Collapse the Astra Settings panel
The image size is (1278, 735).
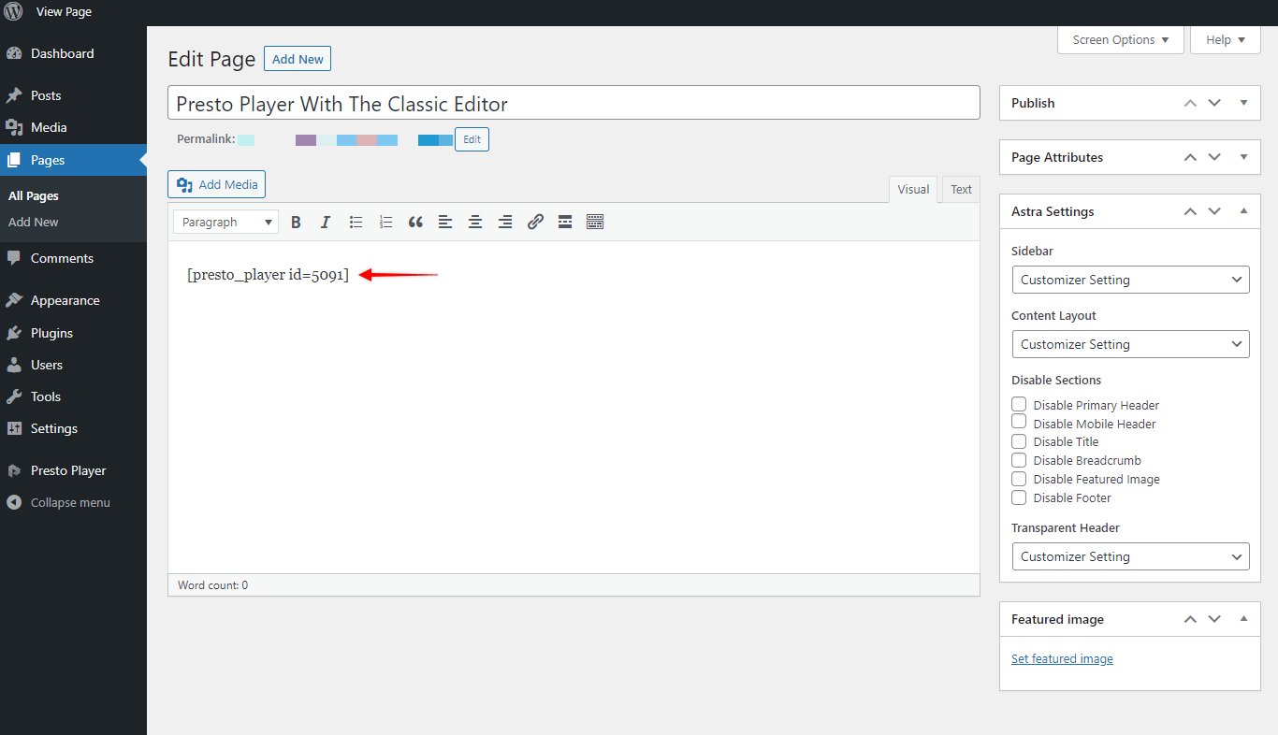(1243, 211)
